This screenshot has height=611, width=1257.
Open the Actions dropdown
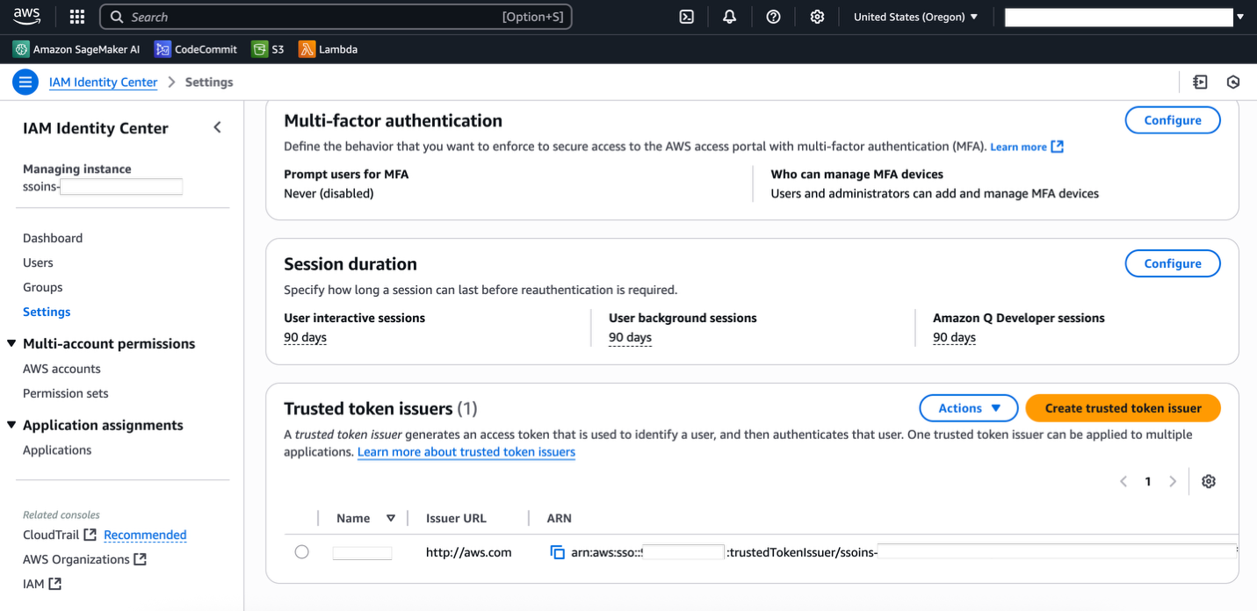(968, 407)
